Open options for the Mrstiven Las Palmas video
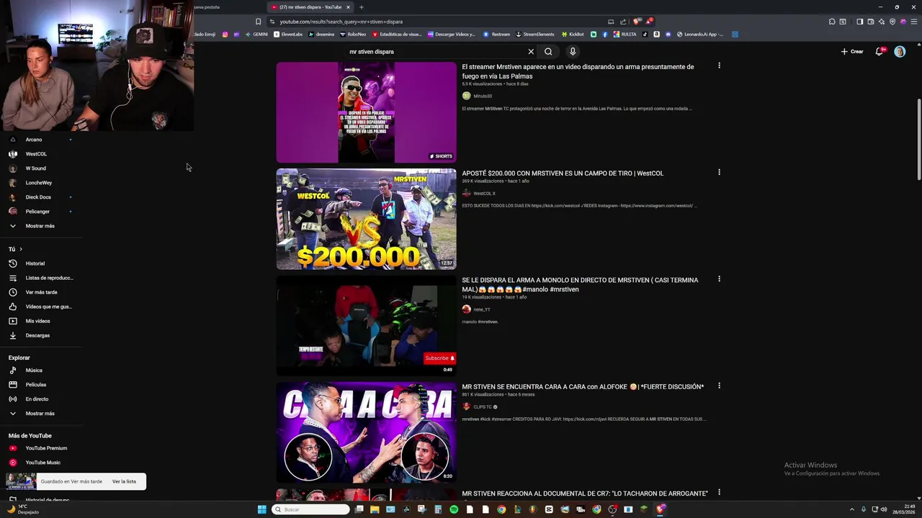 pyautogui.click(x=719, y=65)
